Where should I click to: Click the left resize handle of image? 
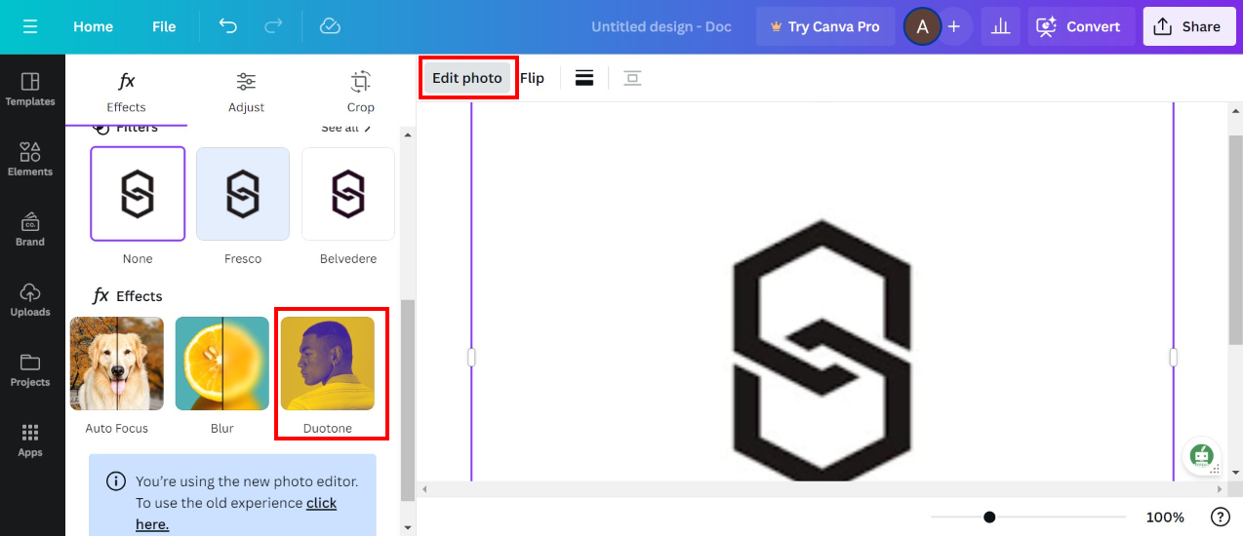471,358
